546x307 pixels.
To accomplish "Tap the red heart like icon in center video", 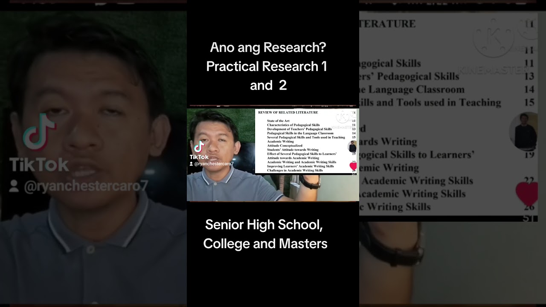I will tap(353, 166).
